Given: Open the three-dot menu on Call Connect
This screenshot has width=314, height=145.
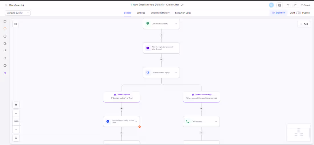Looking at the screenshot, I should click(216, 121).
